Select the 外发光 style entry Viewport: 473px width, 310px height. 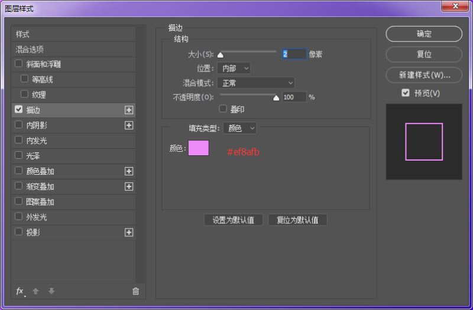coord(36,217)
